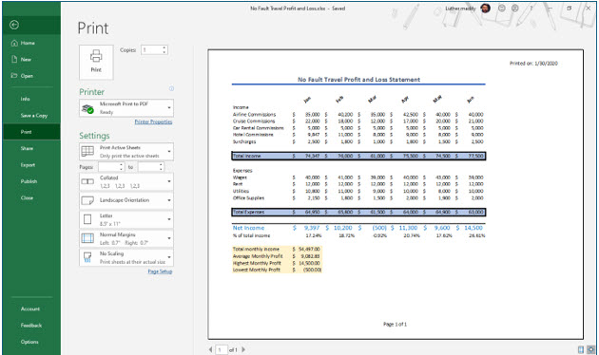Open the Feedback page

point(31,326)
